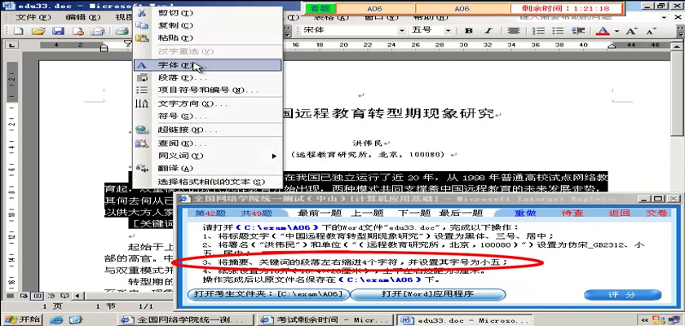Switch to Print layout view button

[x=38, y=296]
